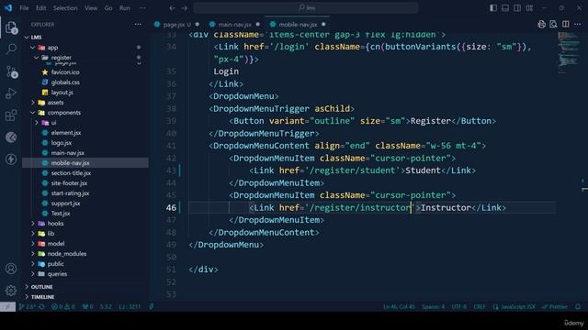Open the Customize Layout icon
588x330 pixels.
[x=529, y=8]
